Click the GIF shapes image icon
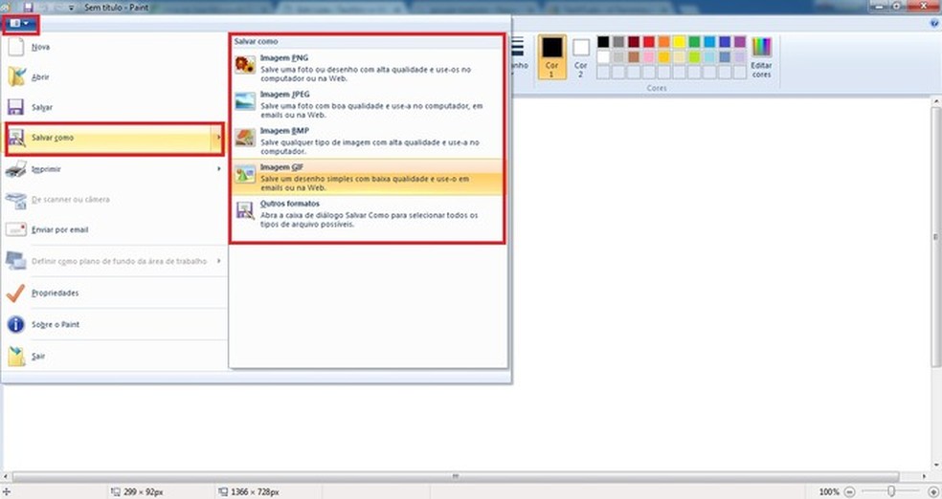Viewport: 942px width, 499px height. (245, 174)
